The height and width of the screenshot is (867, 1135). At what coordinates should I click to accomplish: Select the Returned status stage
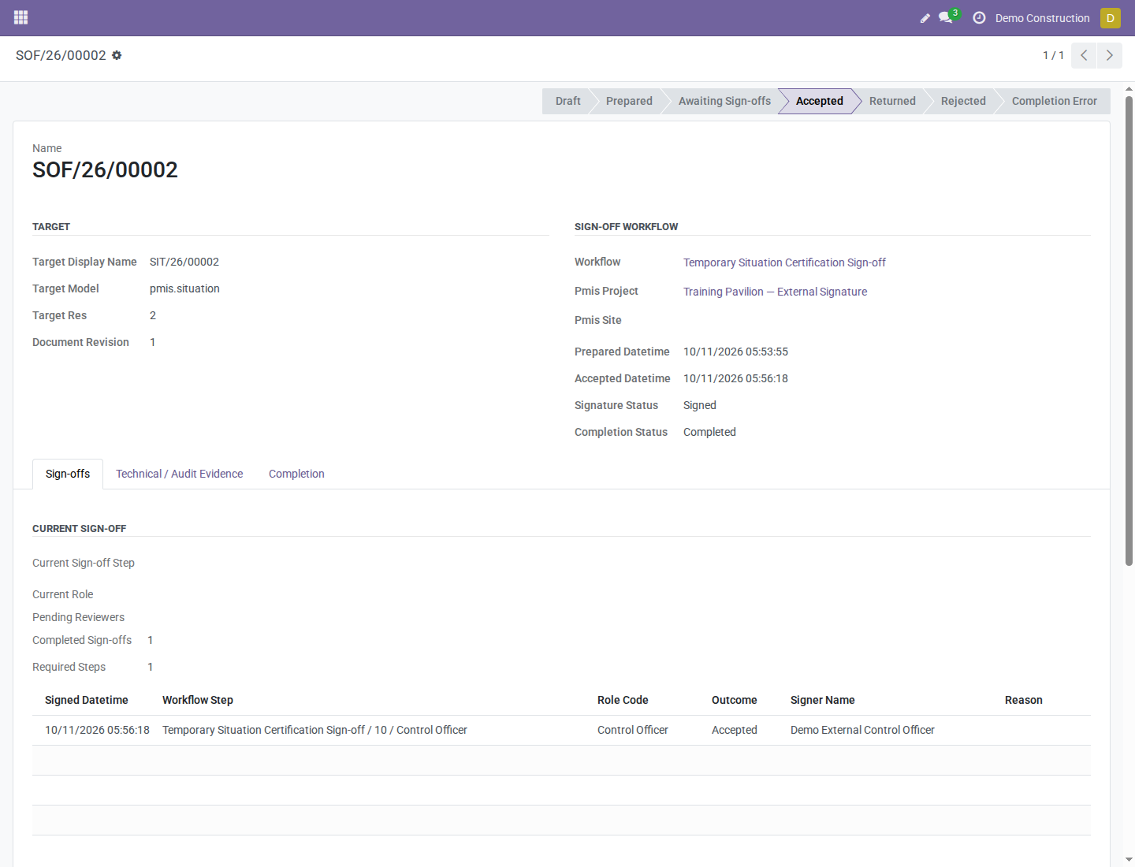(892, 101)
